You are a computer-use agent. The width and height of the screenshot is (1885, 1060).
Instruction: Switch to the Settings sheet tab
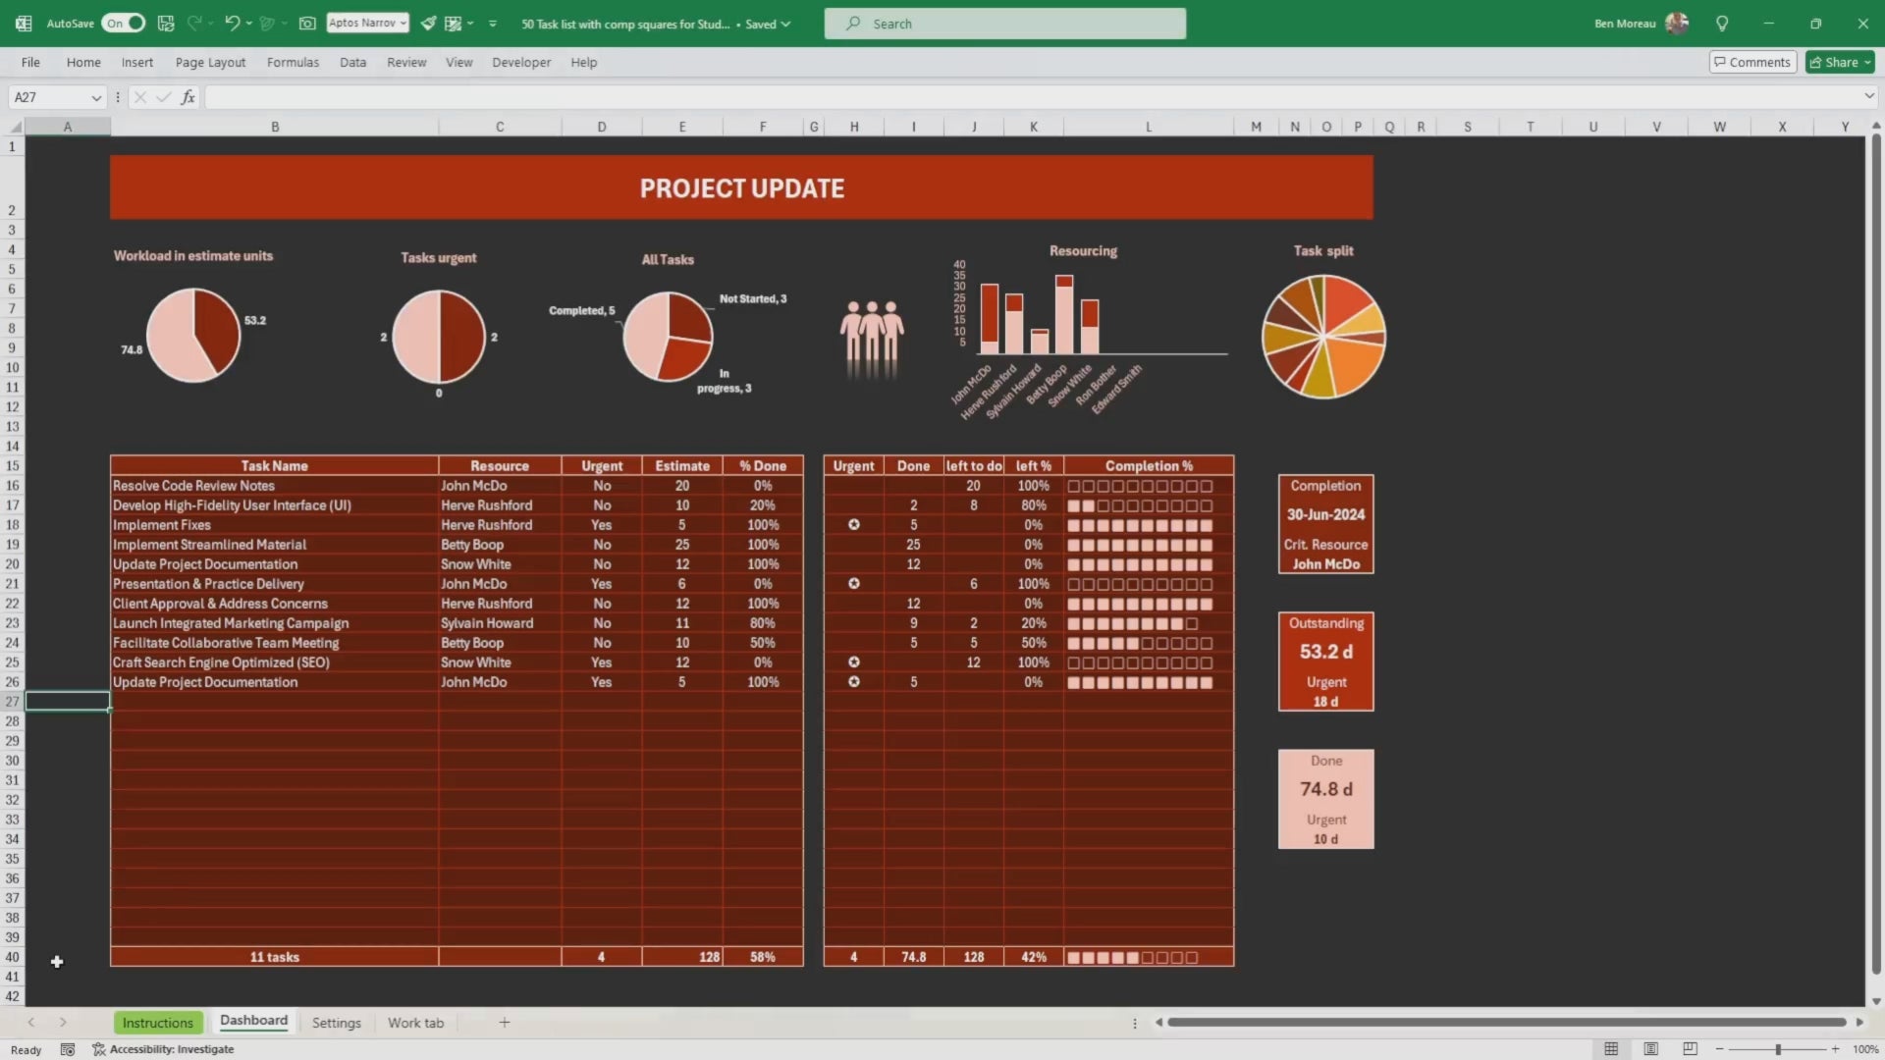(x=336, y=1023)
